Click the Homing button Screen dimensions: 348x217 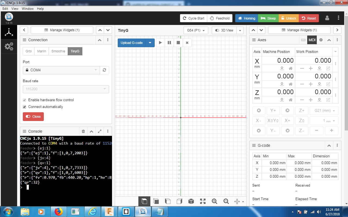(x=247, y=18)
